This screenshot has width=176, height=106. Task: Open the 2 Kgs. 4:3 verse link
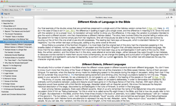coord(152,28)
